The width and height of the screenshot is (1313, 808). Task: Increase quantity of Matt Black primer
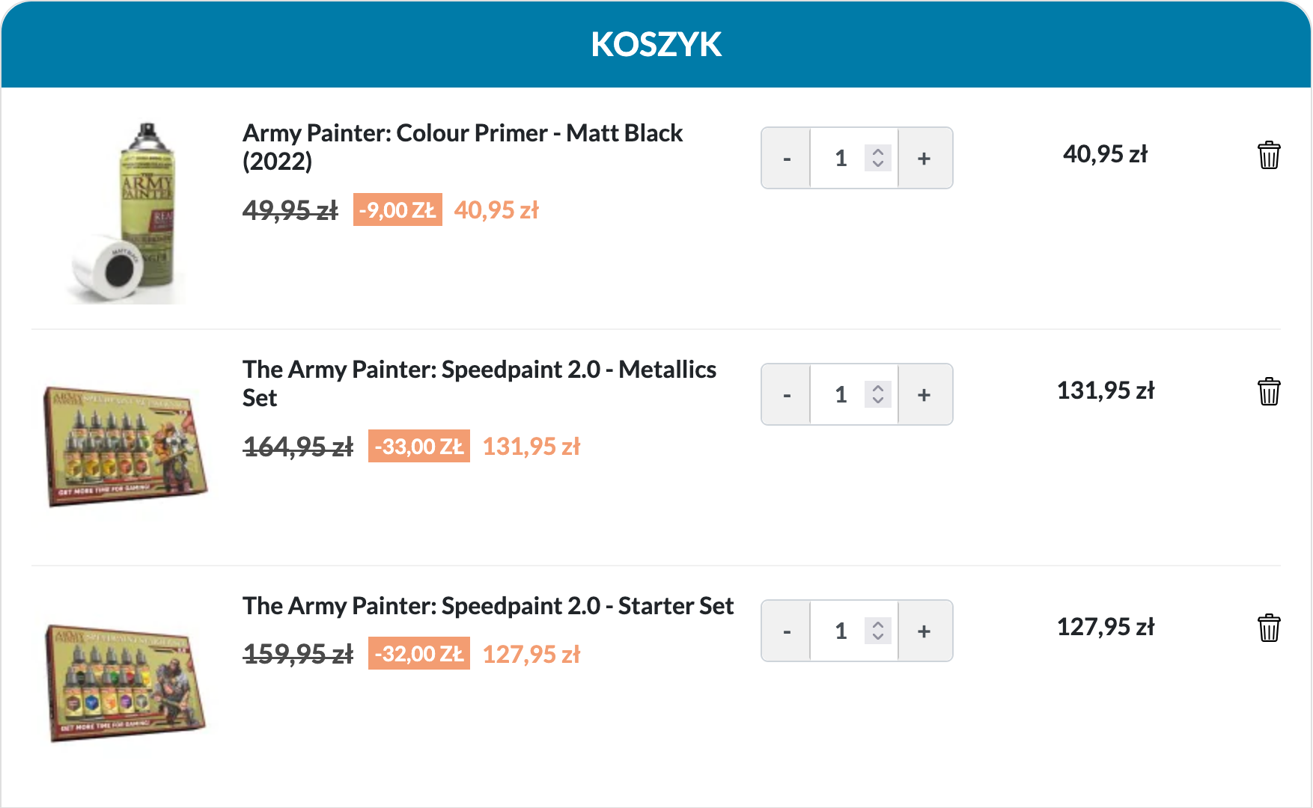(x=924, y=158)
